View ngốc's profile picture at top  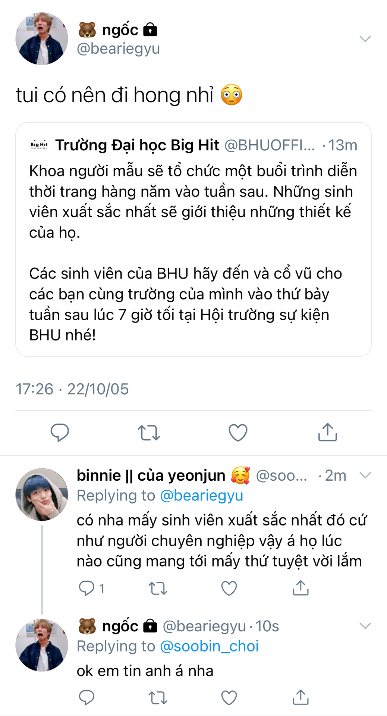(42, 39)
